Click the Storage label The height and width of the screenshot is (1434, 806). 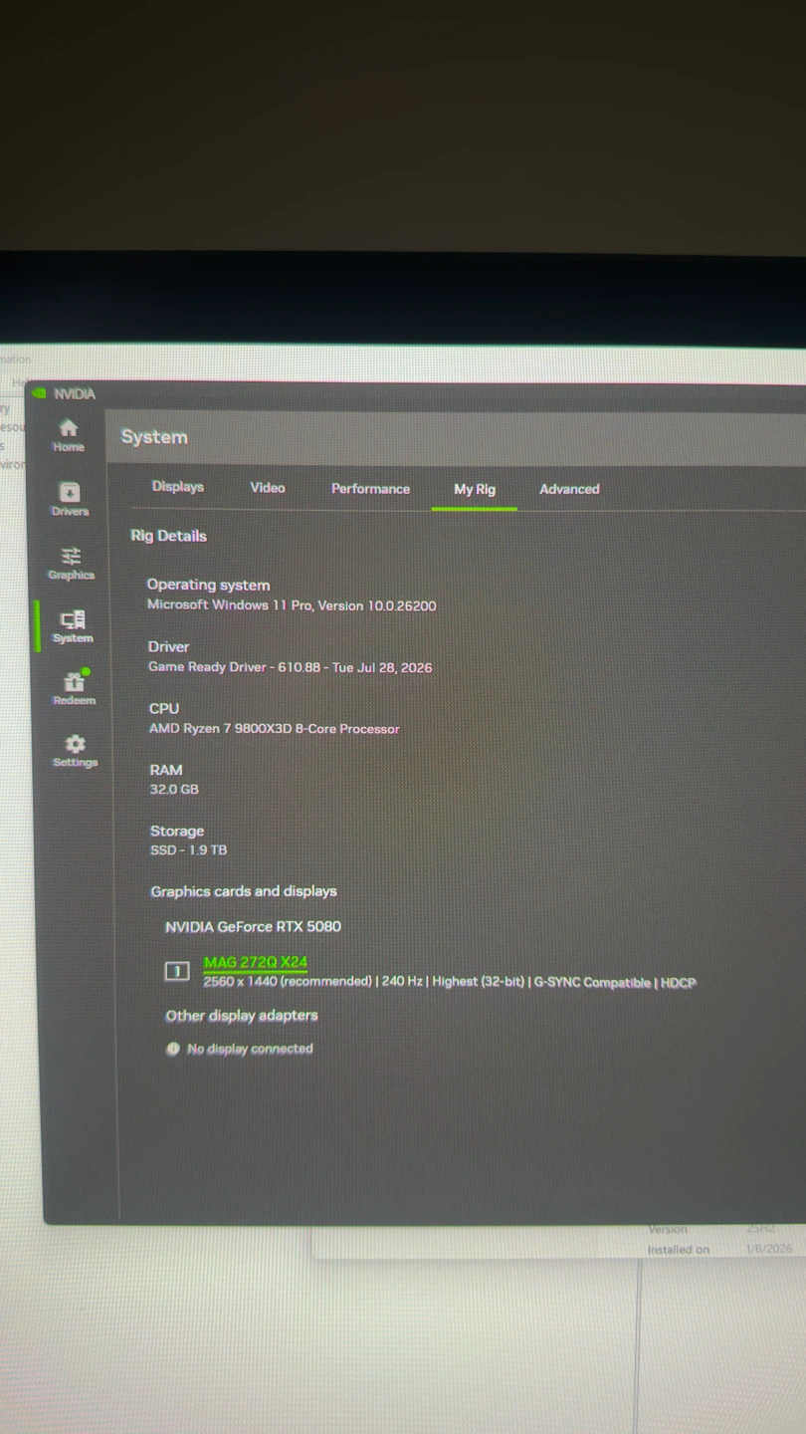pyautogui.click(x=177, y=832)
